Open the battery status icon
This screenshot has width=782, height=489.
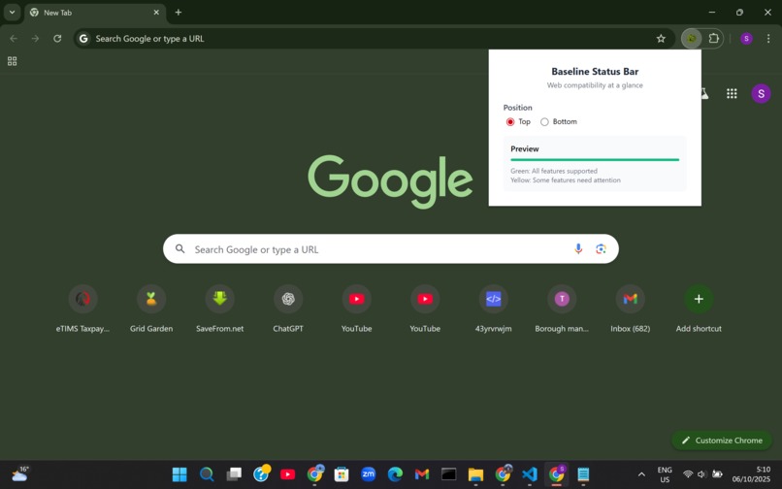(x=717, y=474)
